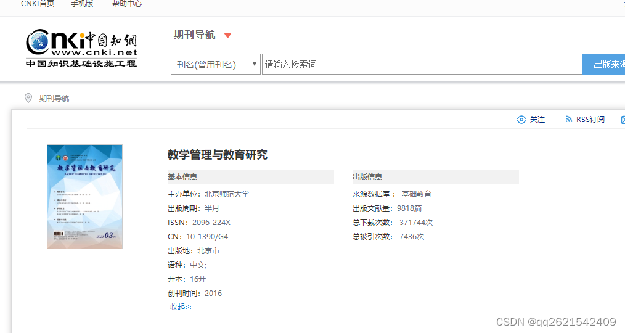Click 出版地 北京市 value

pyautogui.click(x=208, y=251)
